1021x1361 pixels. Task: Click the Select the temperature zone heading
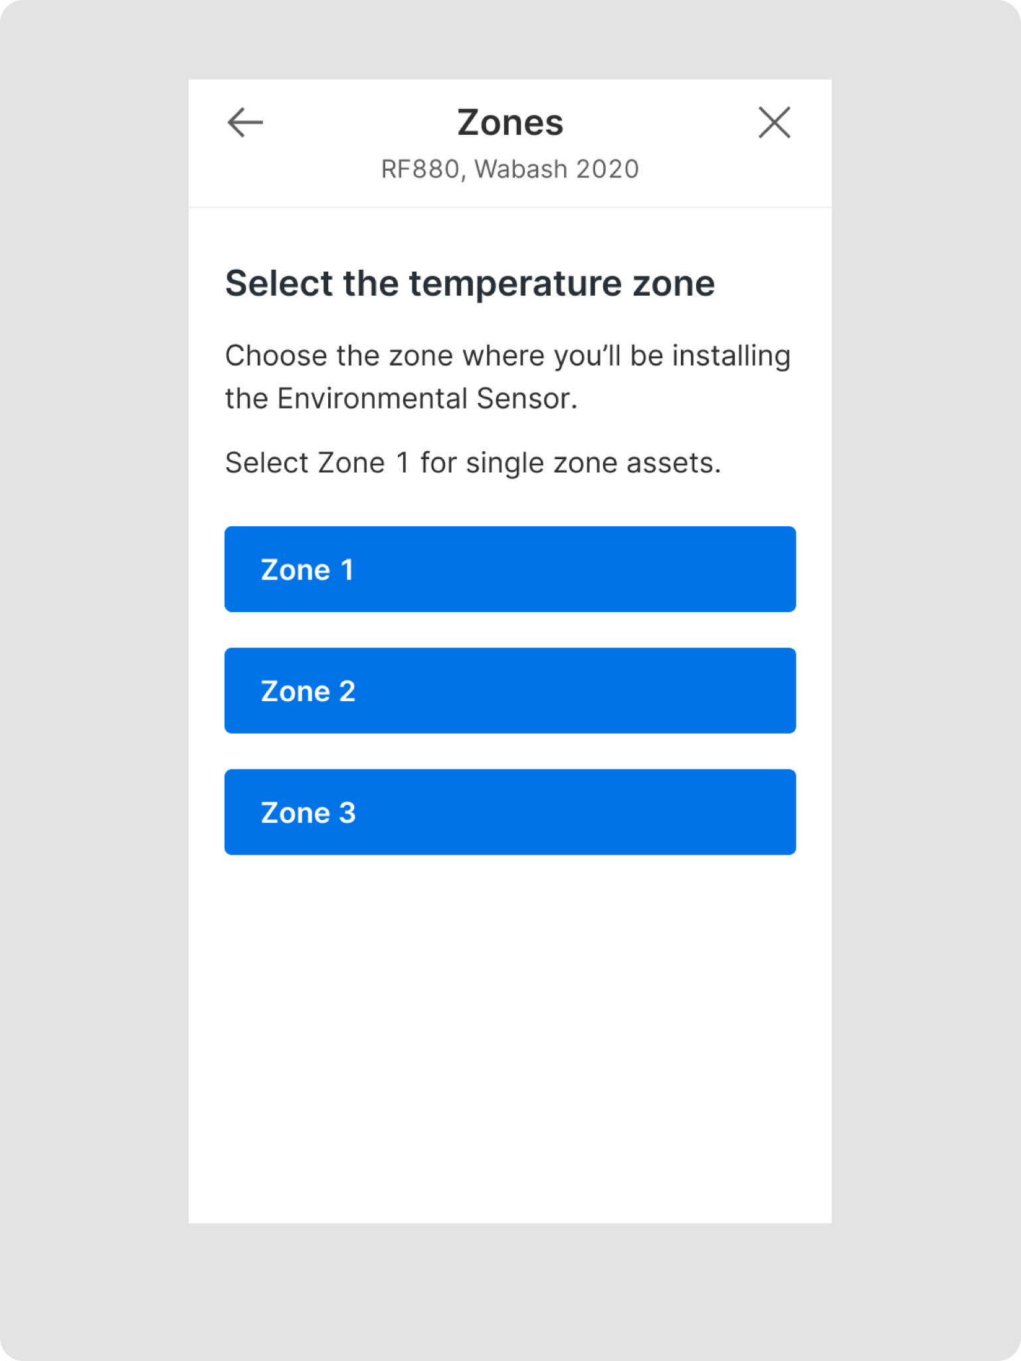470,284
